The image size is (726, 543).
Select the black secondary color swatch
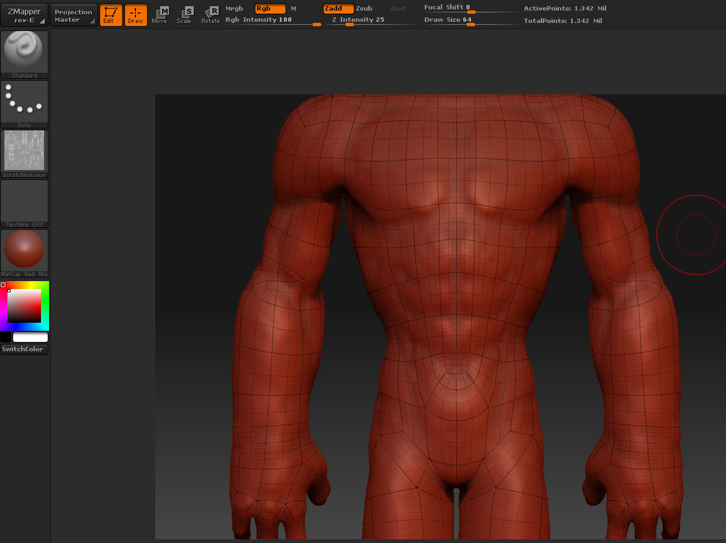point(6,337)
